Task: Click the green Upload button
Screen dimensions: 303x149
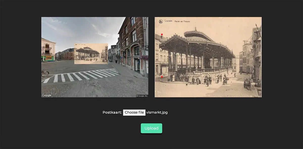Action: click(x=151, y=128)
